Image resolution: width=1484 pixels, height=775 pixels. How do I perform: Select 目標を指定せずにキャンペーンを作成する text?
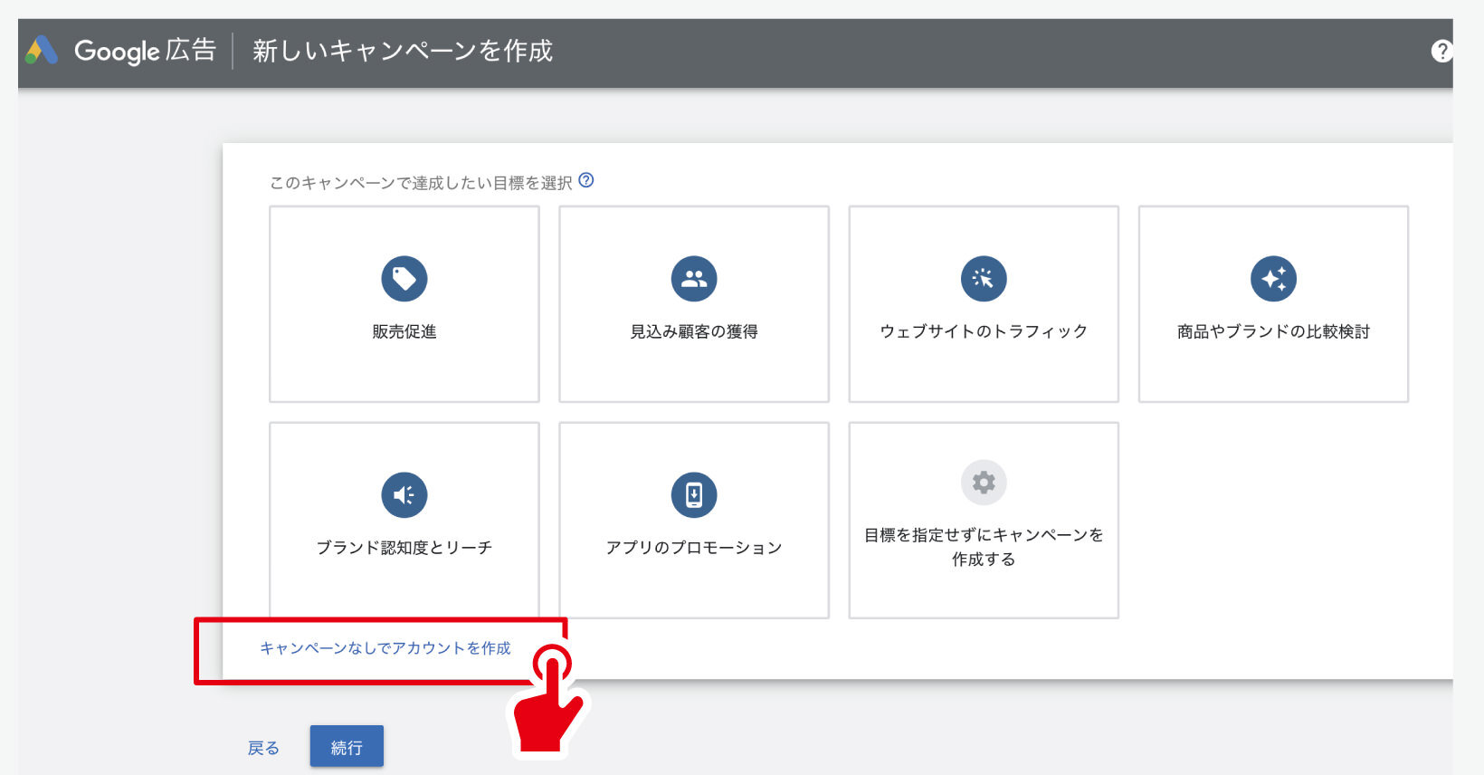click(x=984, y=547)
